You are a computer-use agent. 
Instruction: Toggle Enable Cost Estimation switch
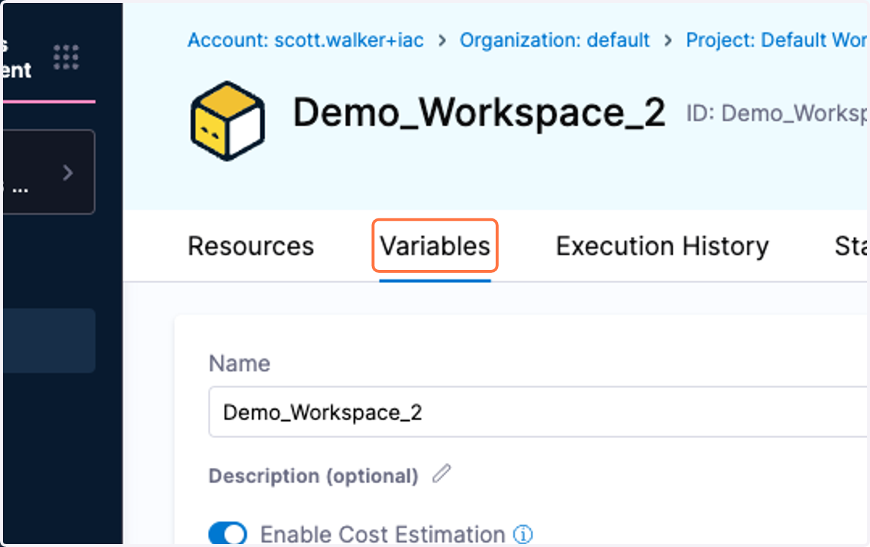coord(228,535)
